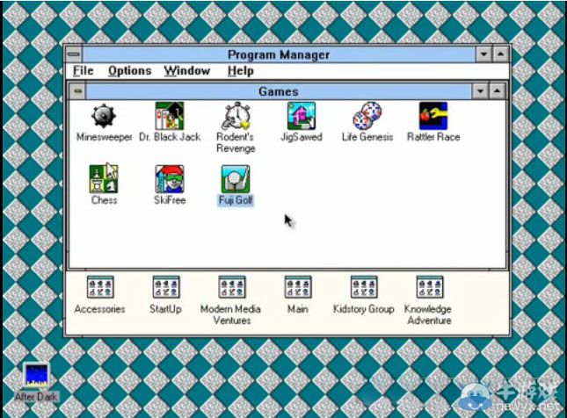Screen dimensions: 567x418
Task: Click the Rattler Race label text
Action: tap(433, 137)
